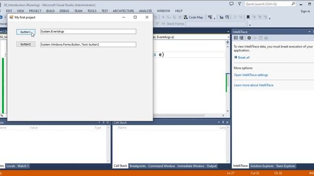Click button1 in My first project window
This screenshot has height=176, width=314.
coord(26,32)
